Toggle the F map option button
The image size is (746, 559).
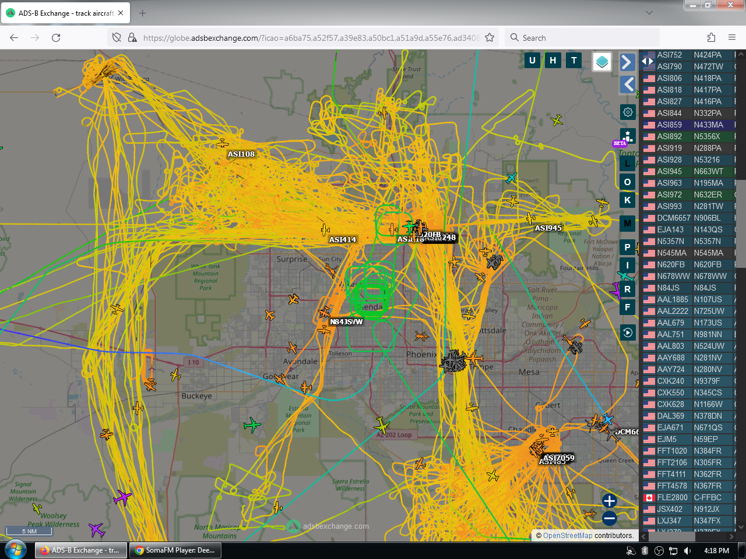628,307
